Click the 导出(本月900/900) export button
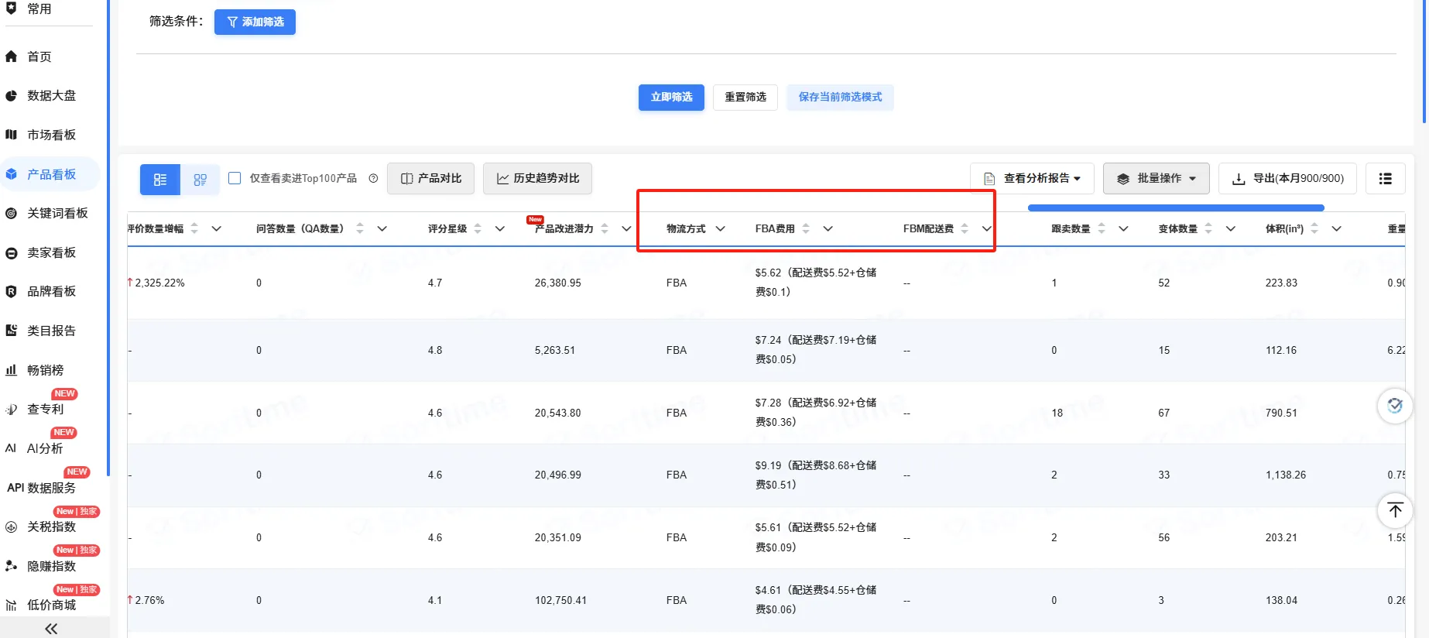This screenshot has width=1429, height=638. pyautogui.click(x=1287, y=179)
